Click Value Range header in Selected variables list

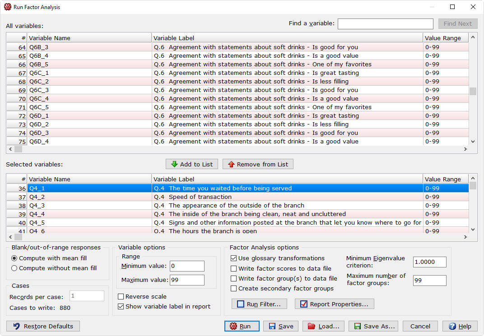coord(446,179)
